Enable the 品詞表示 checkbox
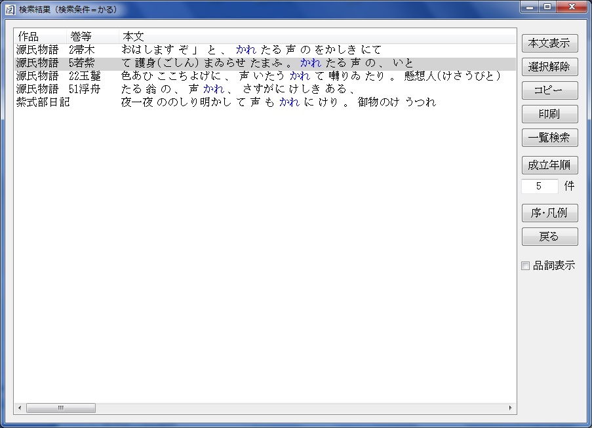592x428 pixels. [x=526, y=265]
